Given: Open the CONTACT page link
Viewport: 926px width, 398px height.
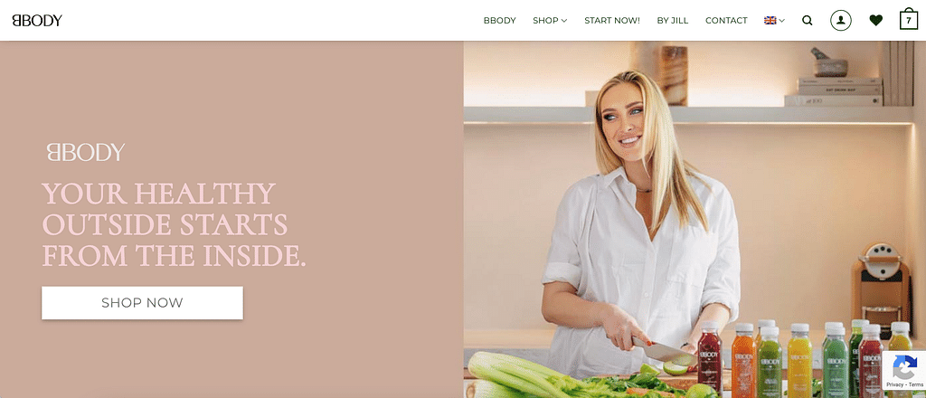Looking at the screenshot, I should click(x=726, y=21).
